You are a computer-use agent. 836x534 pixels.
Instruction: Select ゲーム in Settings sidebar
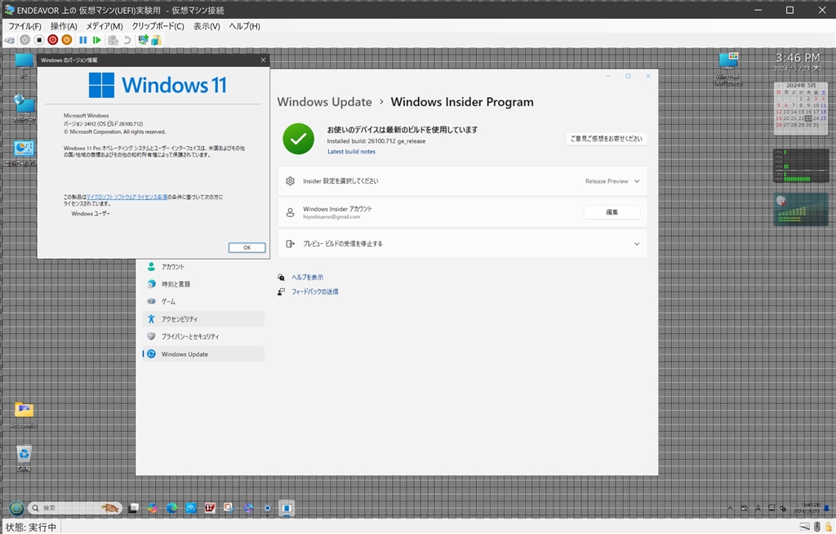203,302
